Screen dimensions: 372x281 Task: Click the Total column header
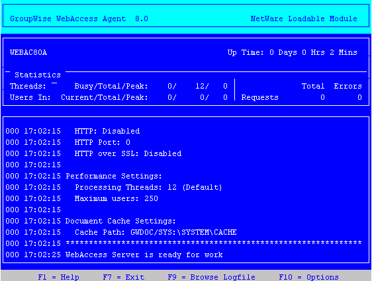coord(313,86)
